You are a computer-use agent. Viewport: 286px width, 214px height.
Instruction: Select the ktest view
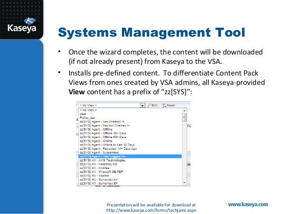(130, 114)
